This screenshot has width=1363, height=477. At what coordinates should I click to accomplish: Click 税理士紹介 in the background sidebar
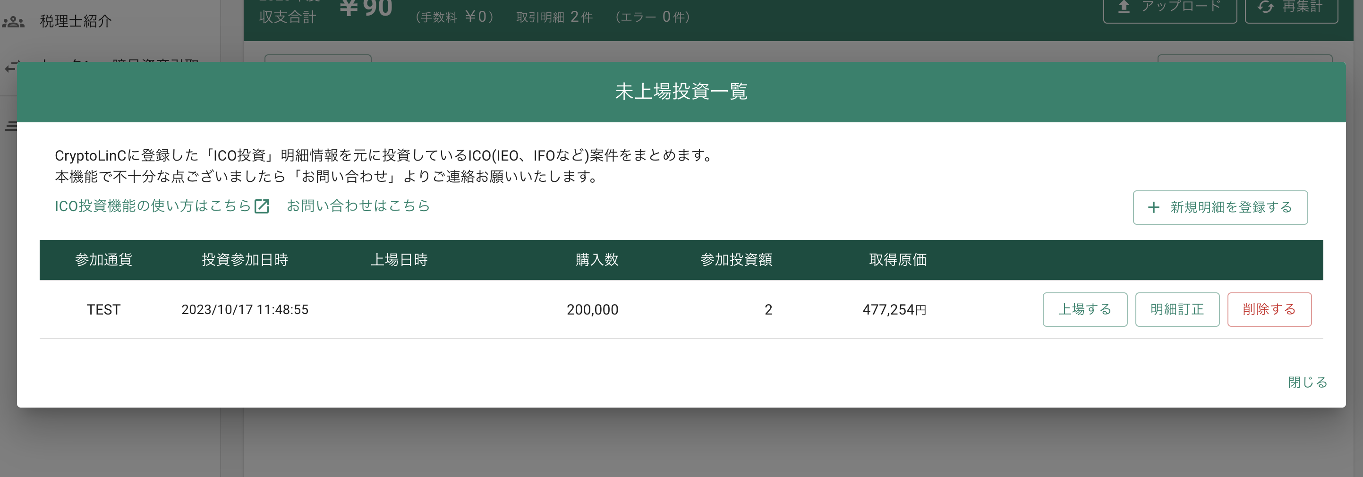pos(76,21)
